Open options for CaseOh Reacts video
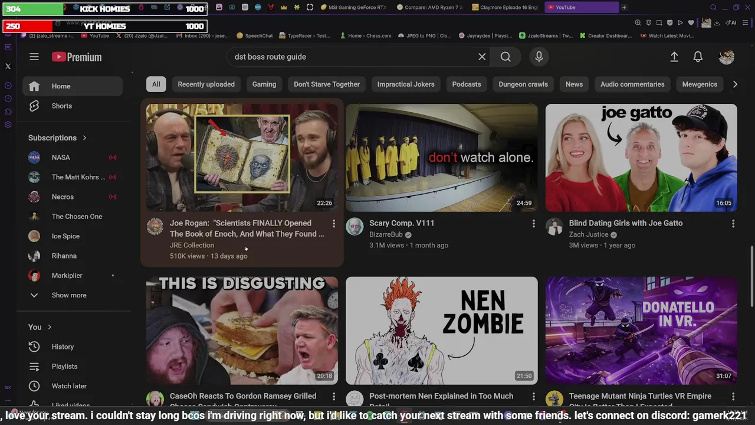755x425 pixels. point(334,396)
